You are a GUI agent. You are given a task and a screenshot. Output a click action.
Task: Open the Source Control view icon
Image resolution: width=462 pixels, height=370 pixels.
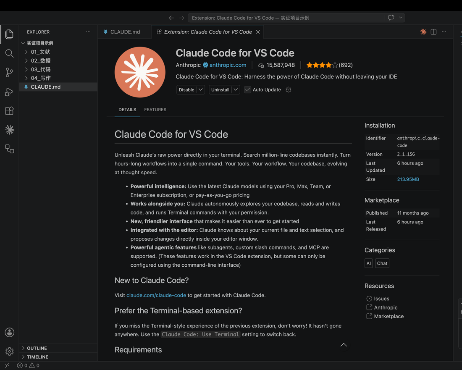click(9, 72)
